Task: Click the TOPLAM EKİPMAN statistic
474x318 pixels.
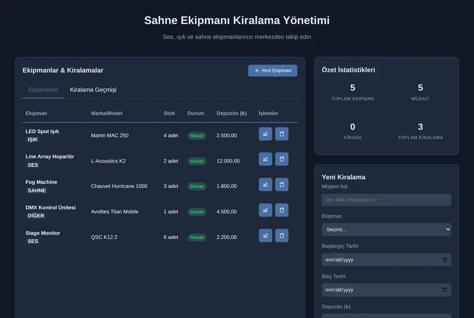Action: click(353, 92)
